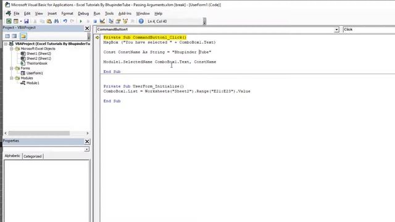This screenshot has width=395, height=222.
Task: Select Sheet1 (Sheet2) in project tree
Action: coord(39,54)
